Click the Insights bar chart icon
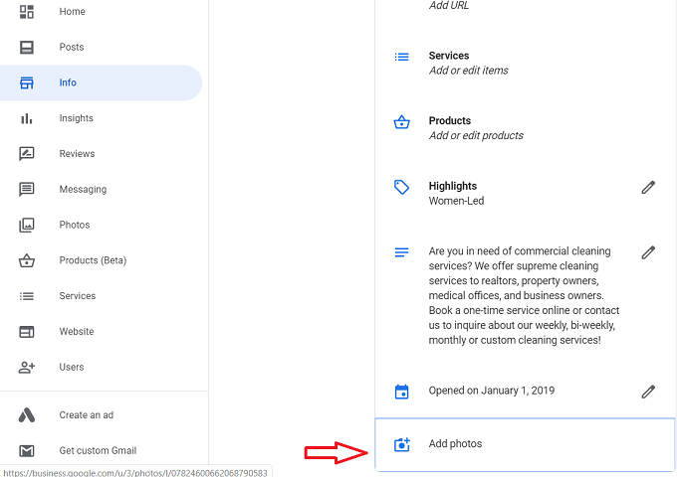Viewport: 677px width, 477px height. click(x=27, y=118)
